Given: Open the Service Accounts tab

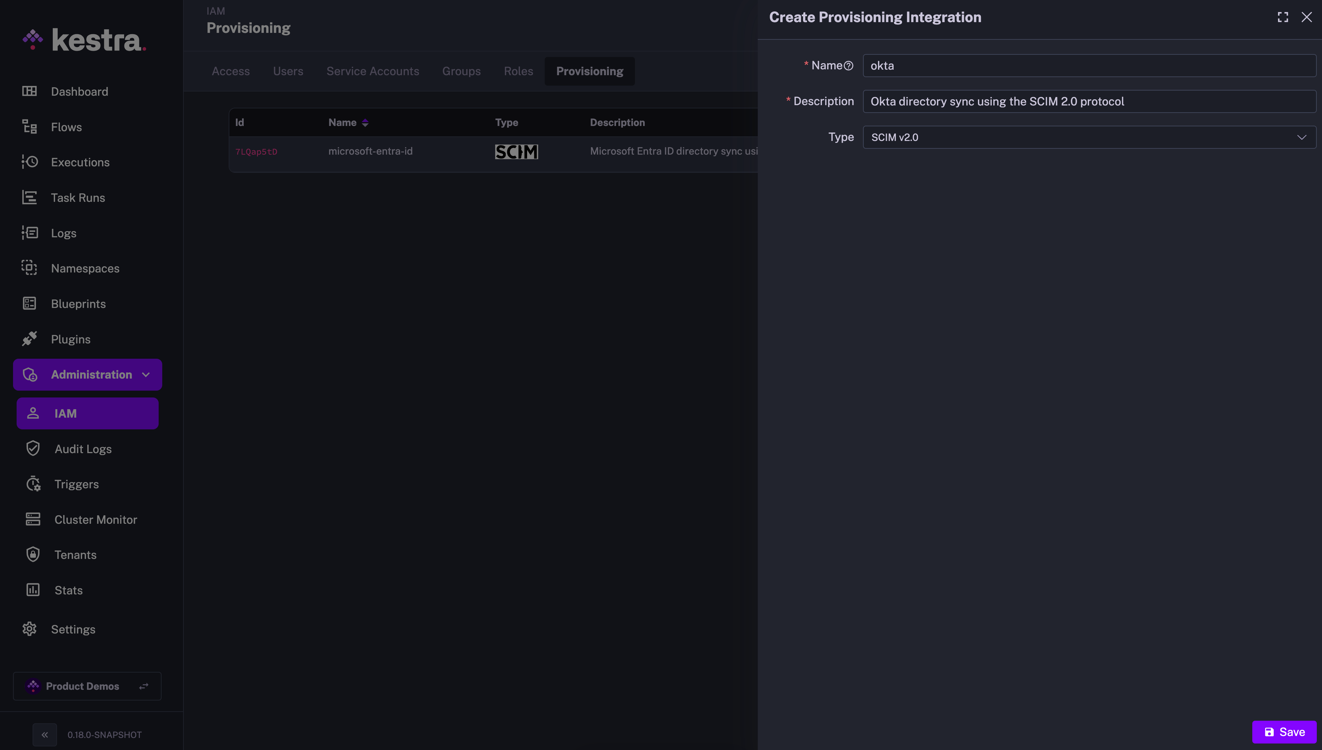Looking at the screenshot, I should pyautogui.click(x=373, y=71).
